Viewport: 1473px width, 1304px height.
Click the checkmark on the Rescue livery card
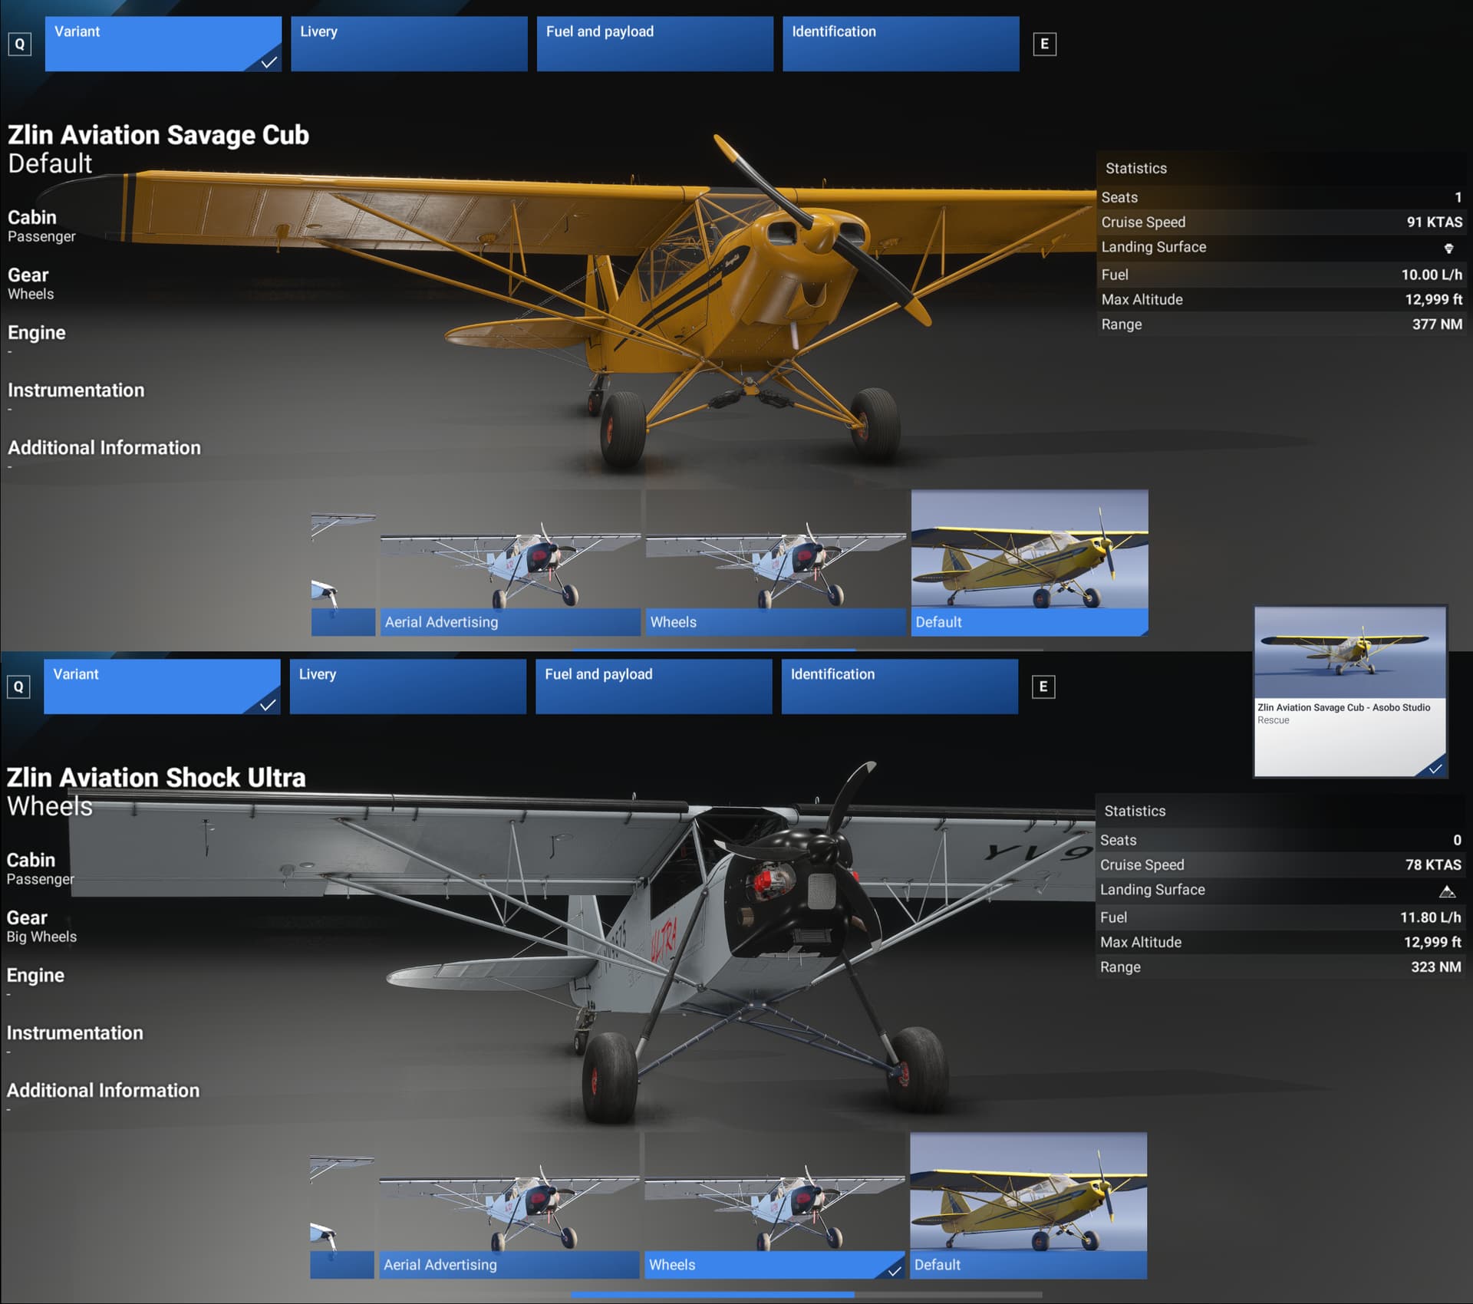point(1435,768)
